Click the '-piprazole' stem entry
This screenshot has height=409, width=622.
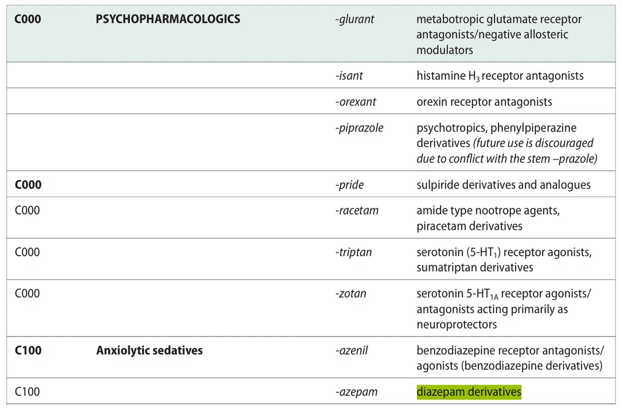[x=359, y=128]
